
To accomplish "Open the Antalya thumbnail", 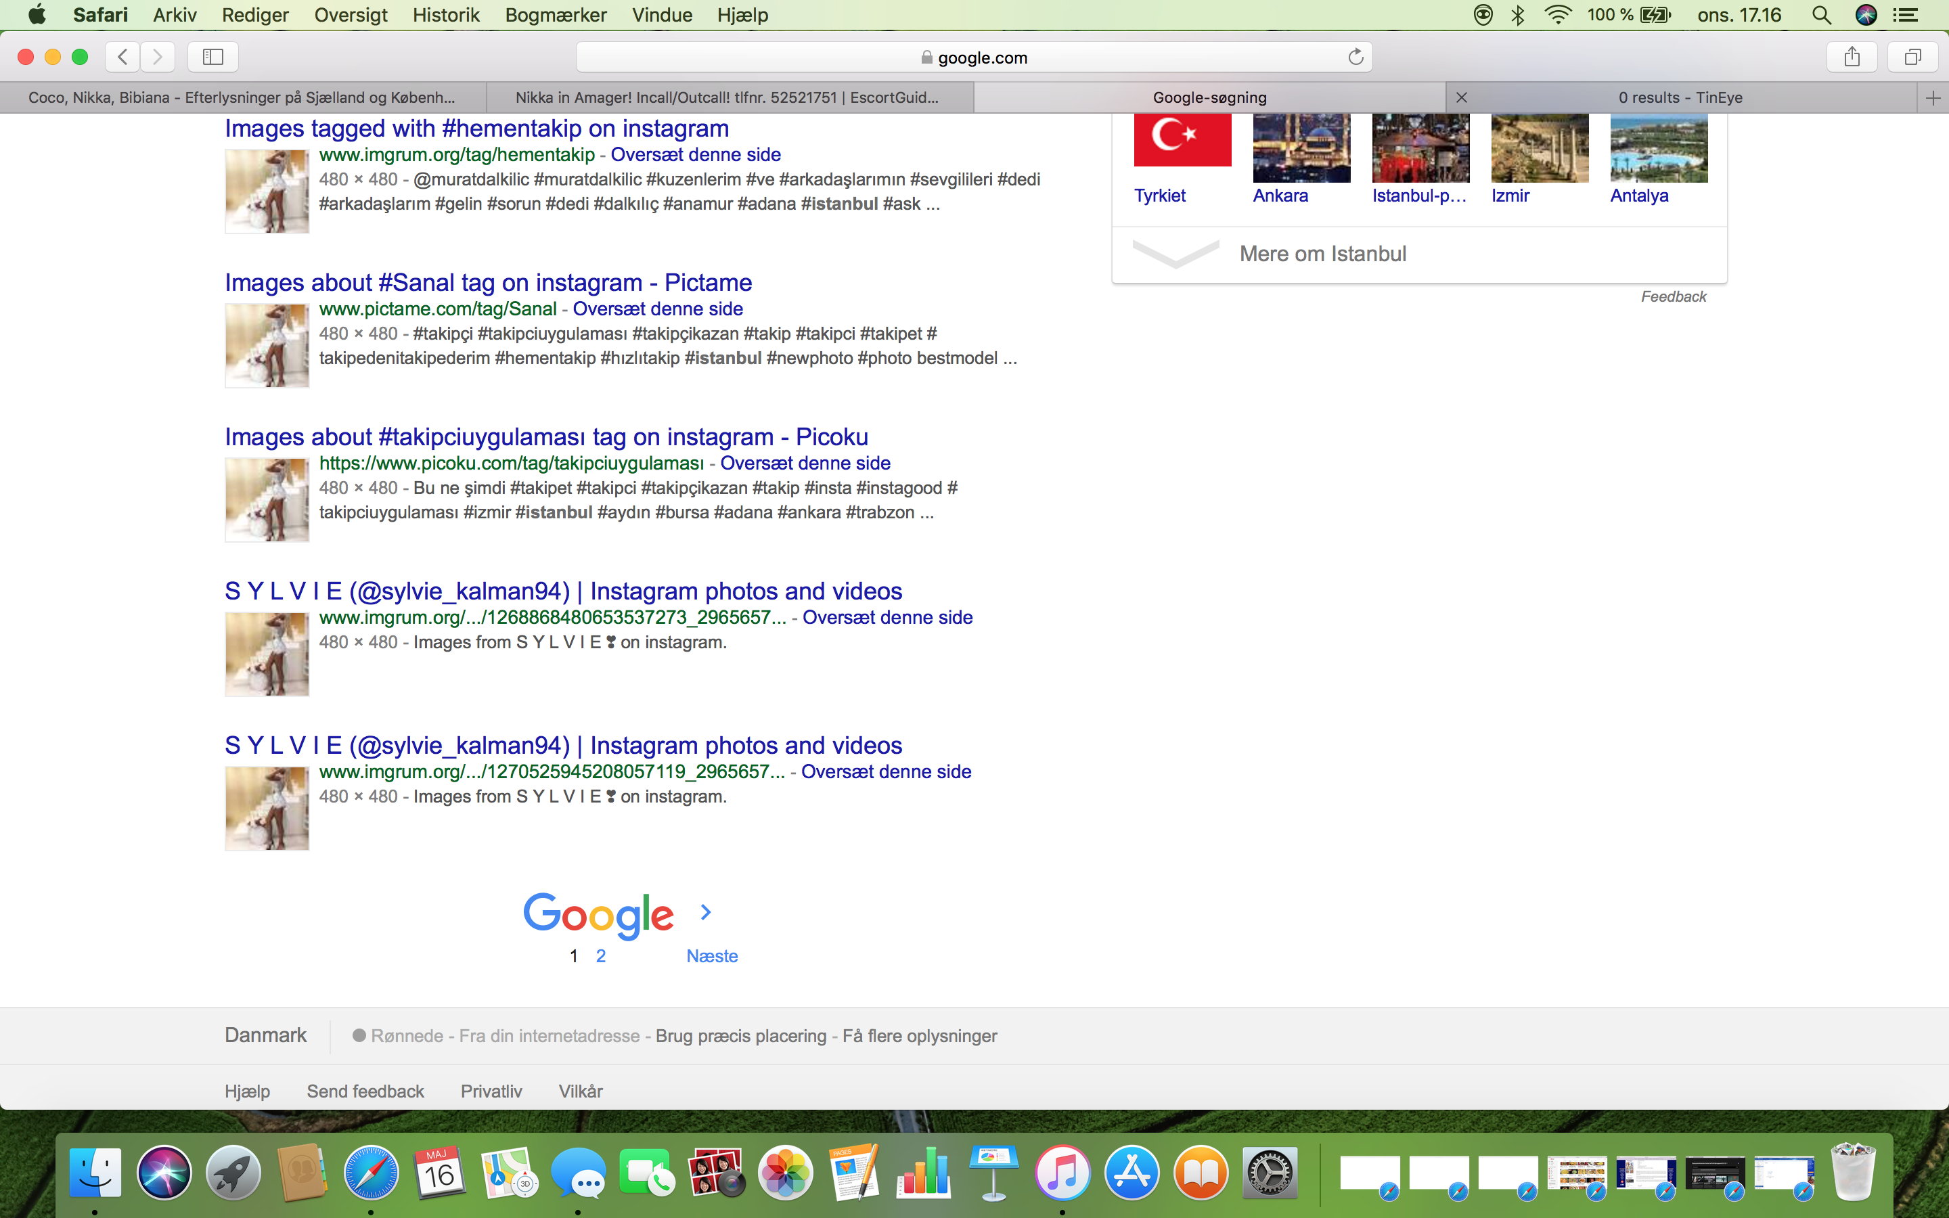I will click(1659, 148).
